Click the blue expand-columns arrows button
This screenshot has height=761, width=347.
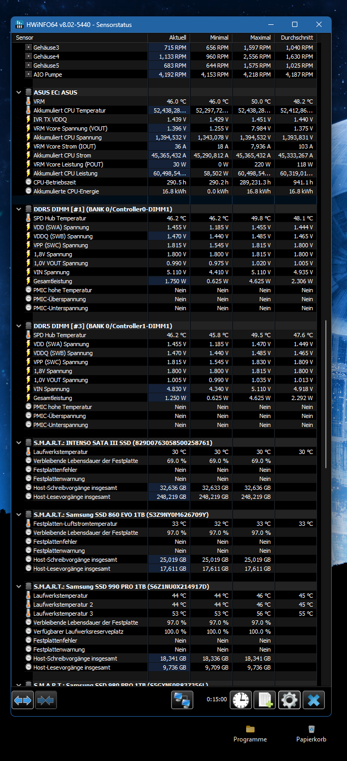[23, 700]
